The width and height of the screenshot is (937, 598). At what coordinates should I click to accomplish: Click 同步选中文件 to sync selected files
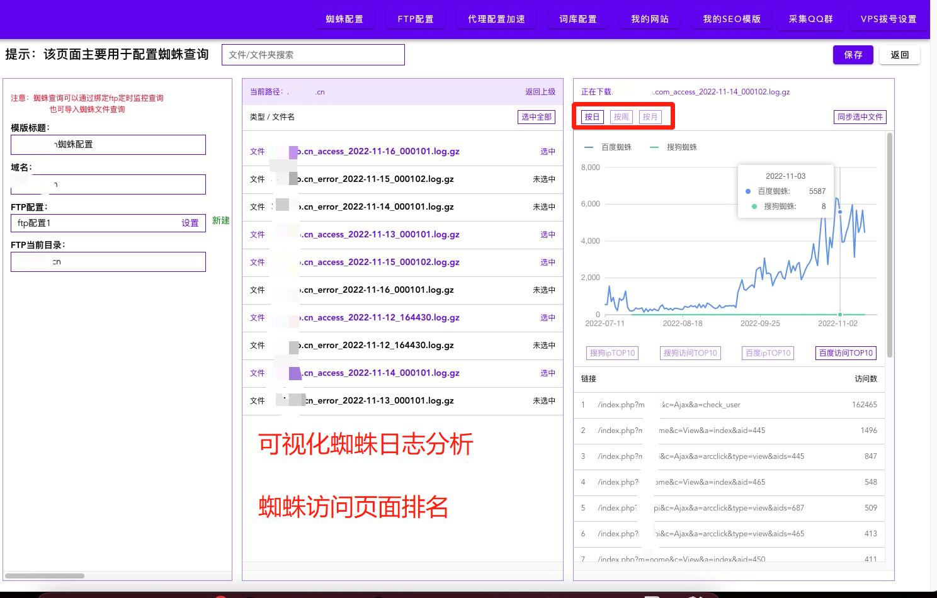[x=860, y=116]
